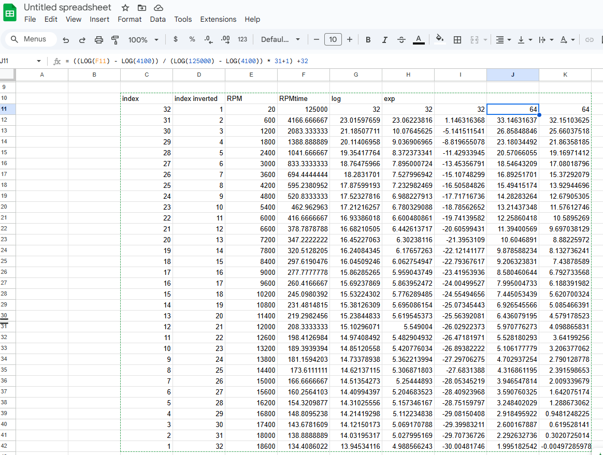This screenshot has height=455, width=603.
Task: Open the Format menu
Action: [130, 19]
